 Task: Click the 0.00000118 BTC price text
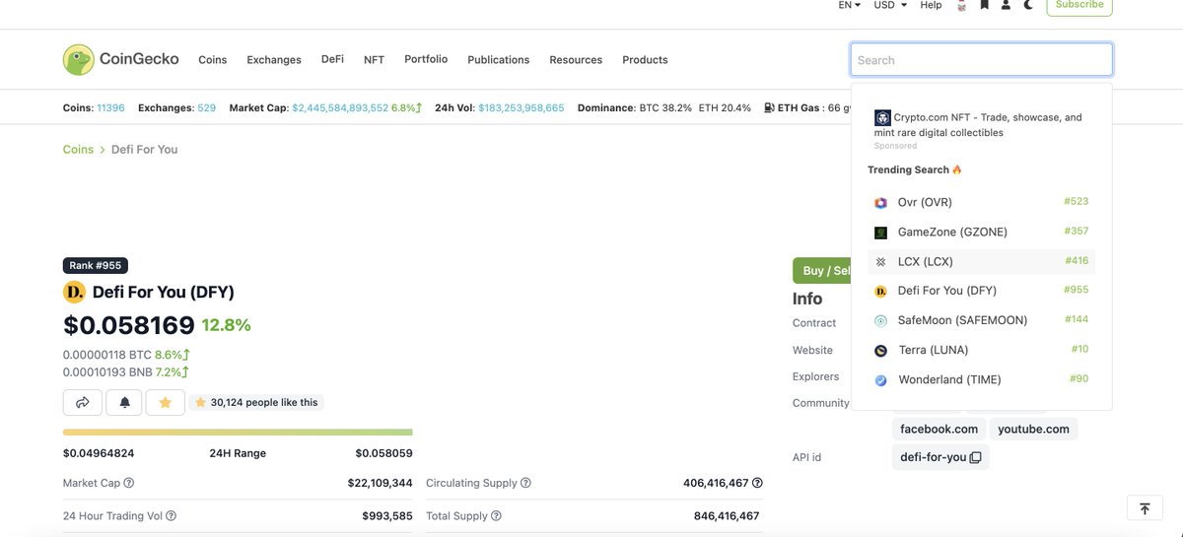pyautogui.click(x=107, y=355)
